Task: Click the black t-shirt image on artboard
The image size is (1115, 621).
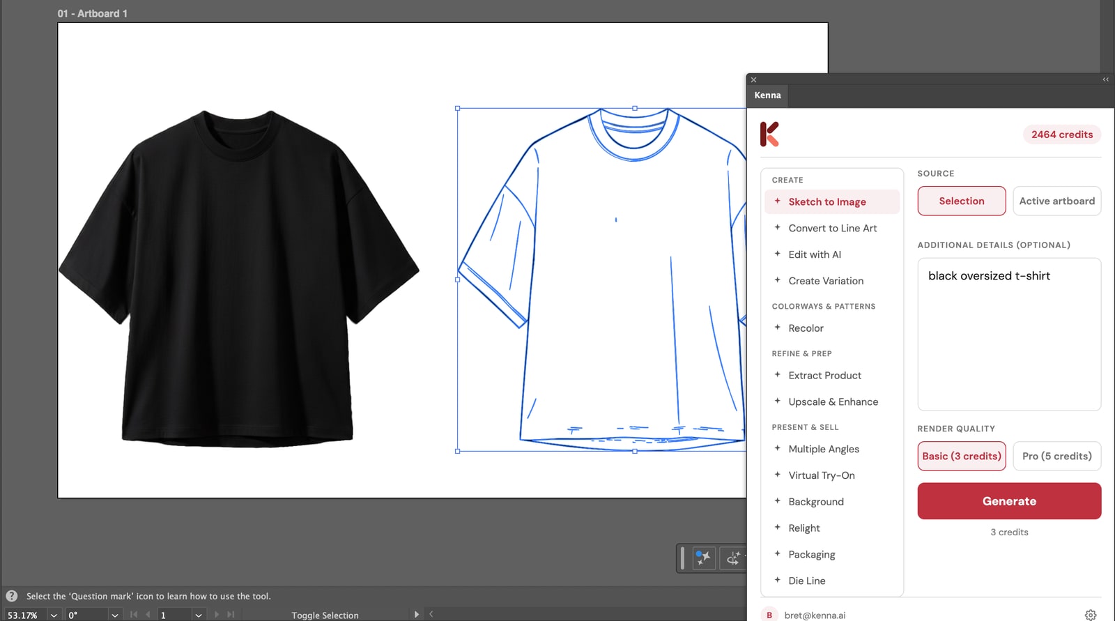Action: (239, 279)
